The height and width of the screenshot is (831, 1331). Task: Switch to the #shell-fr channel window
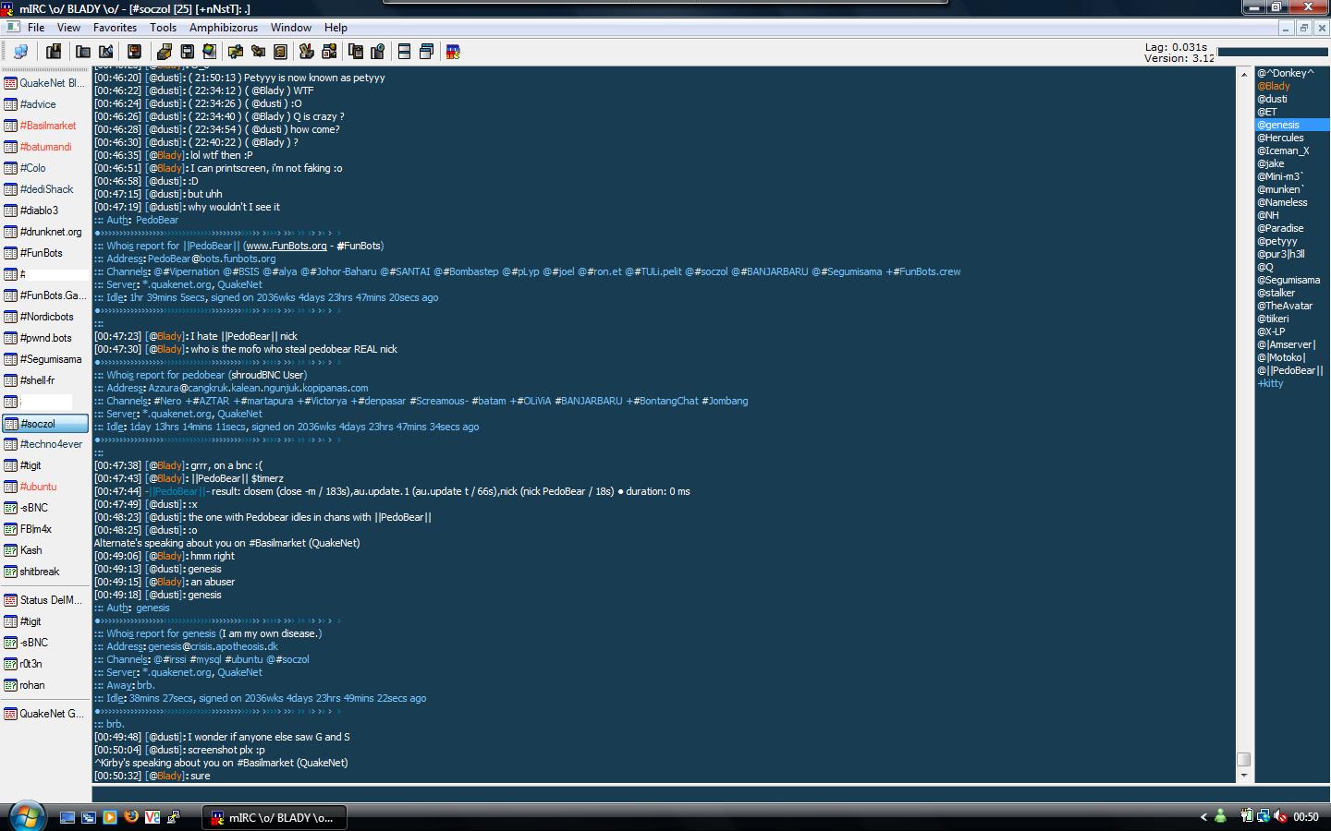click(45, 380)
